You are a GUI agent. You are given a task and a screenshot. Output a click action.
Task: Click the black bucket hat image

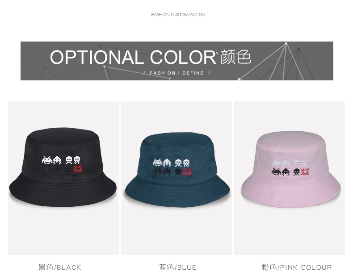pyautogui.click(x=63, y=167)
